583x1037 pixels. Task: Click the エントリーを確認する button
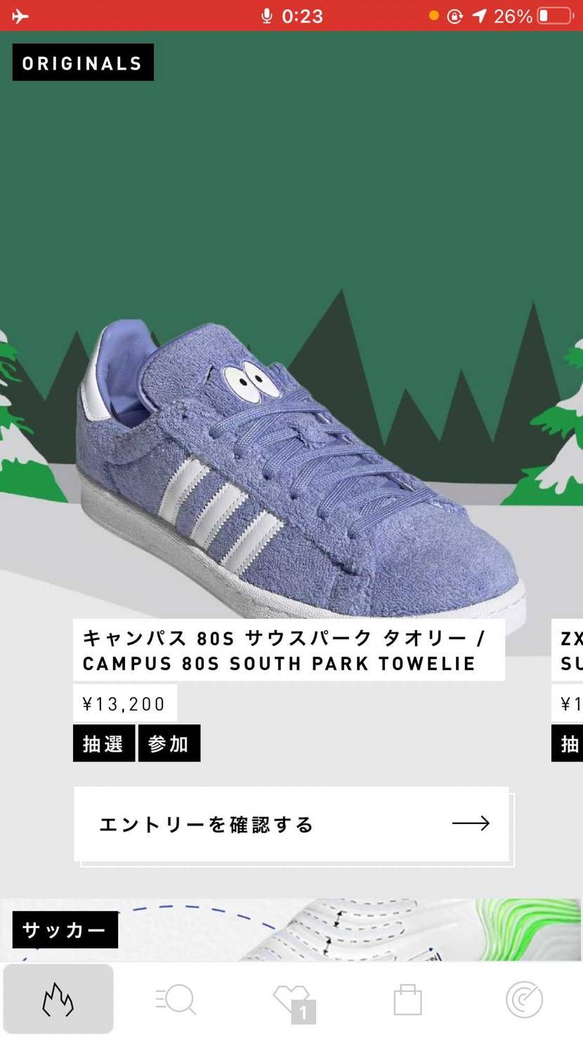(291, 823)
